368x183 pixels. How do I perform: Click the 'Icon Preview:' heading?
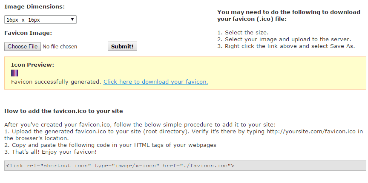[33, 65]
